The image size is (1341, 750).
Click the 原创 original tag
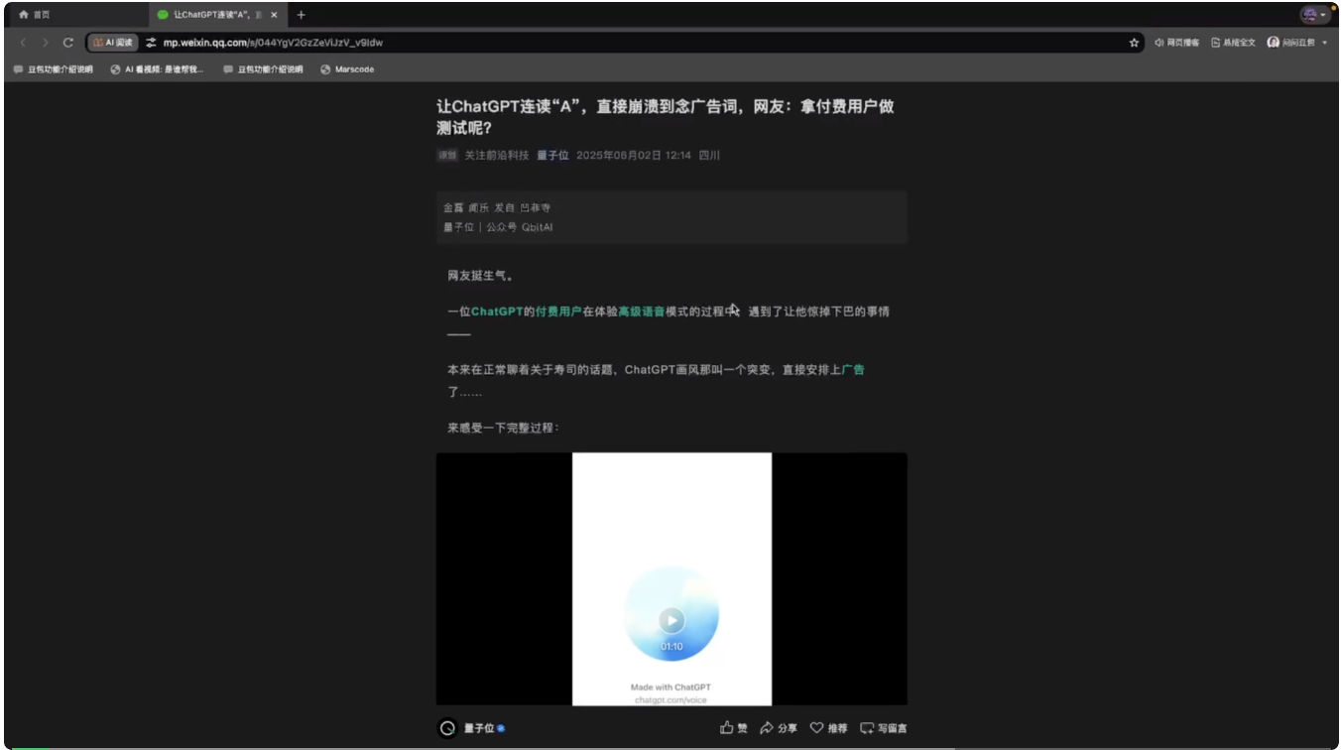[447, 156]
